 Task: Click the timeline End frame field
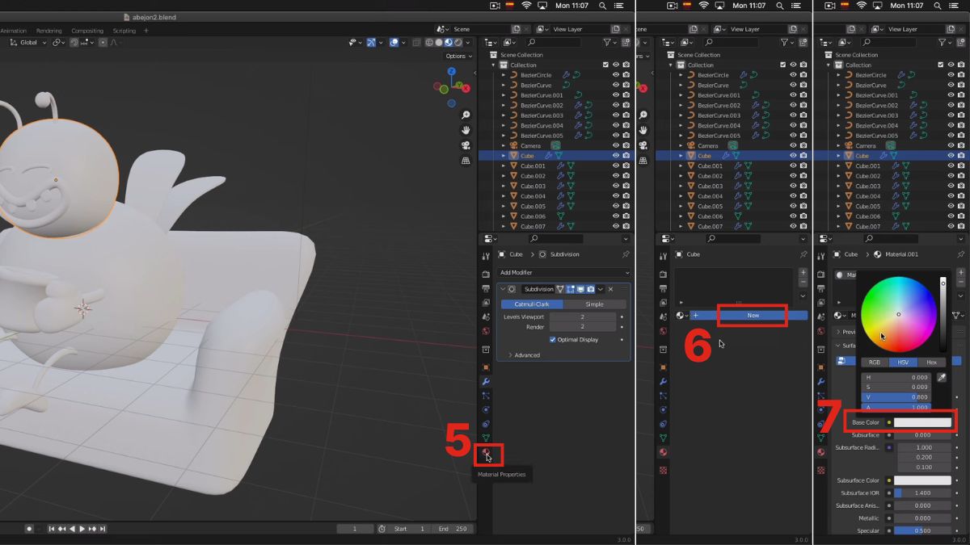pos(453,529)
